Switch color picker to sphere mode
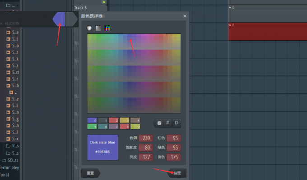307x180 pixels. (89, 28)
